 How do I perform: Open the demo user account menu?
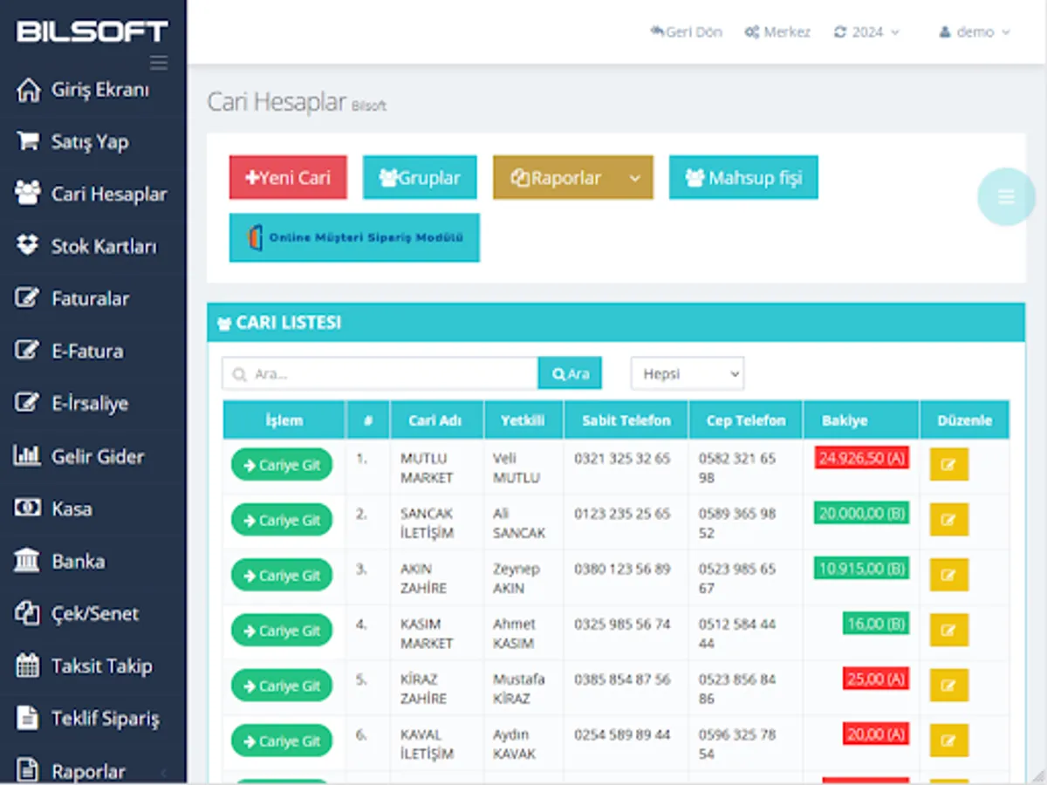pyautogui.click(x=973, y=31)
